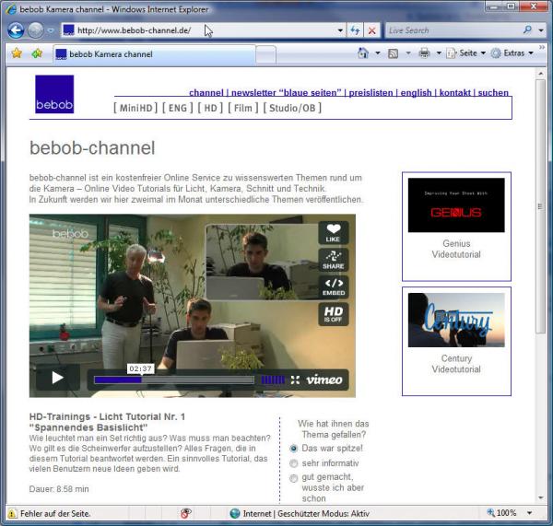This screenshot has height=526, width=553.
Task: Open the Century Videotutorial thumbnail
Action: (x=456, y=321)
